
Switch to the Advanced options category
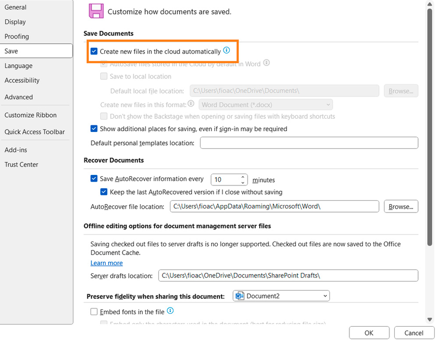point(19,97)
